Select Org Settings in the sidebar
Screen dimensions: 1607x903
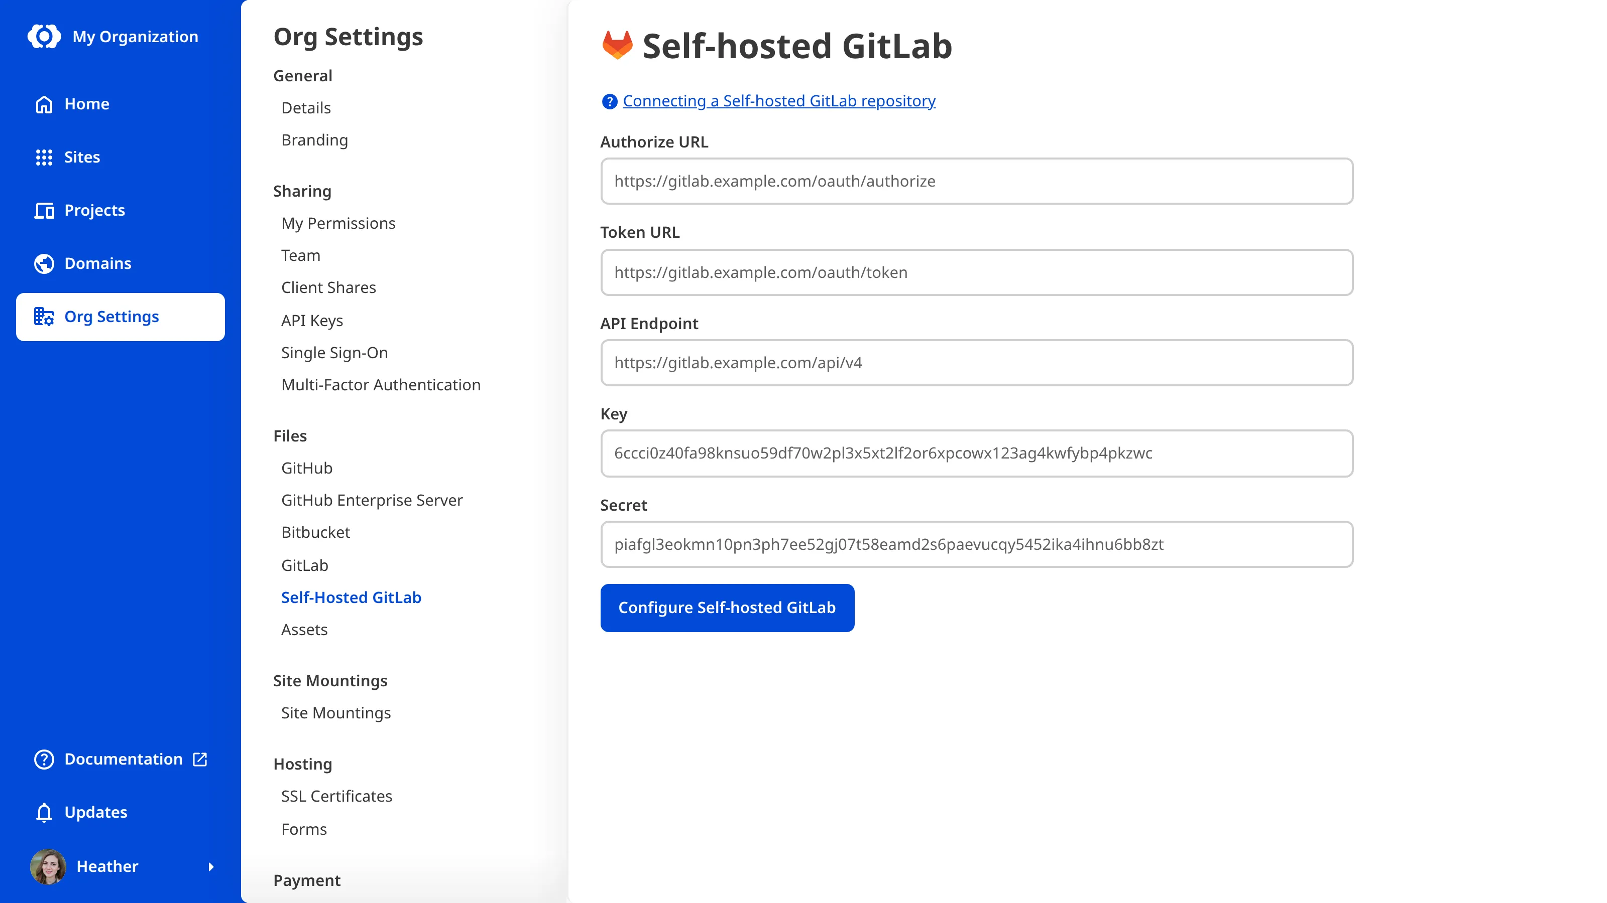pyautogui.click(x=121, y=317)
